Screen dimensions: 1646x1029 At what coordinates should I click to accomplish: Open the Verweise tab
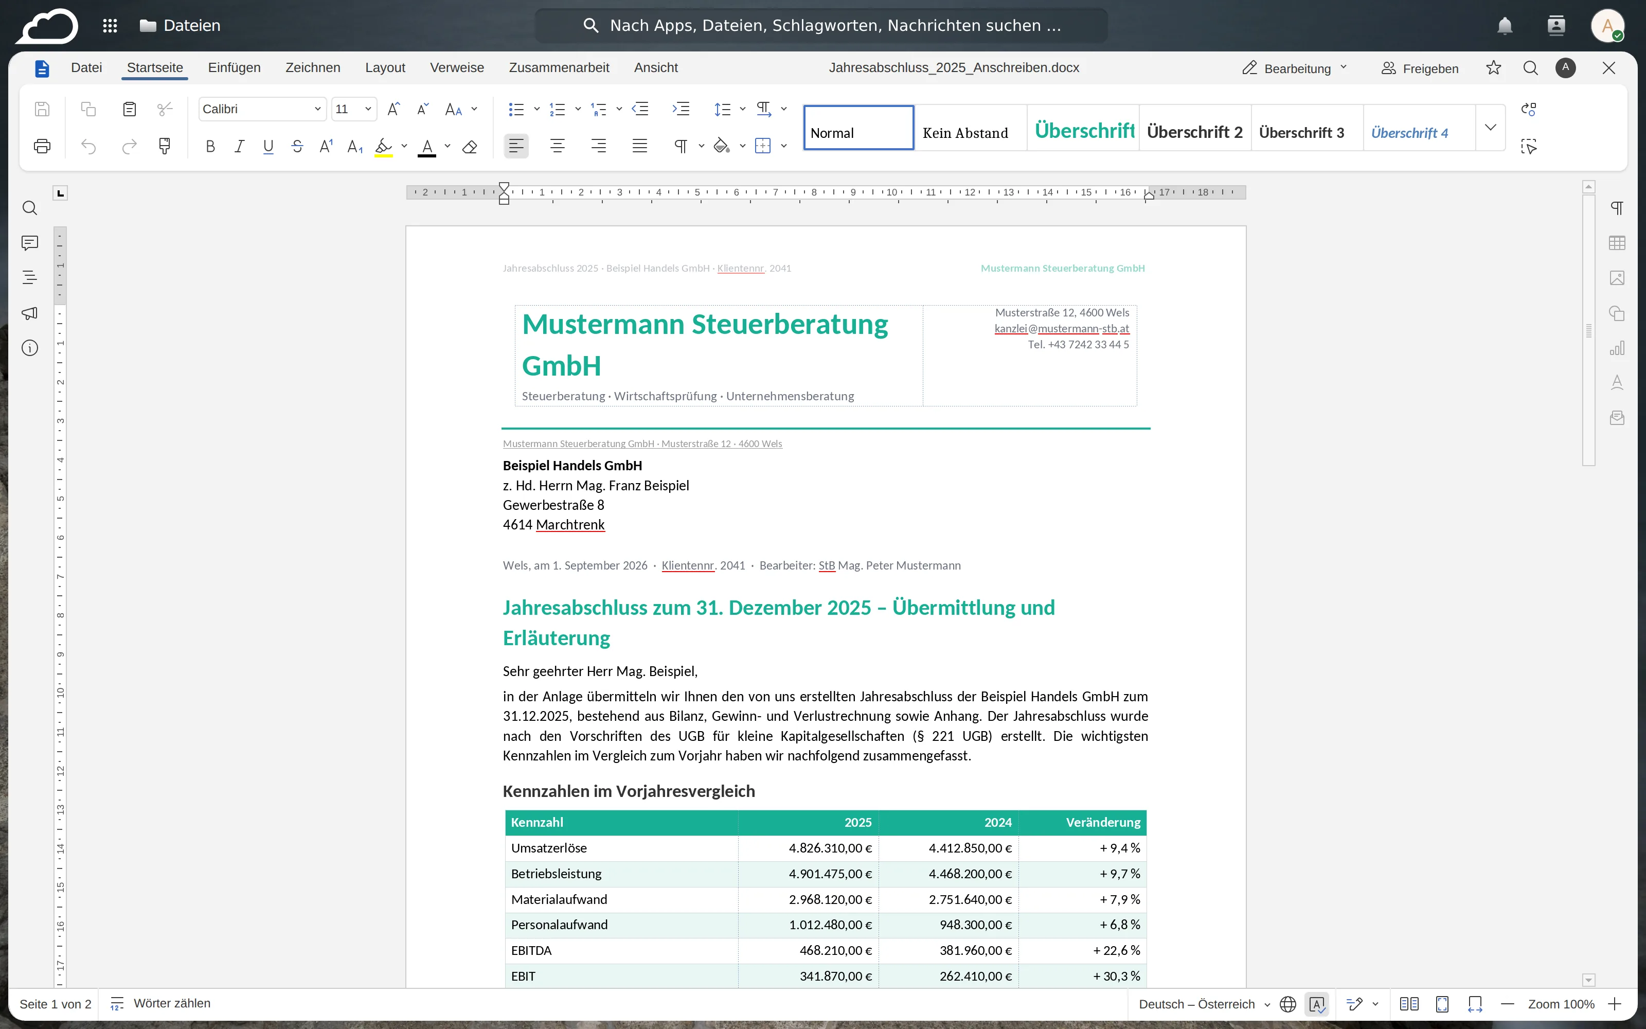coord(457,67)
